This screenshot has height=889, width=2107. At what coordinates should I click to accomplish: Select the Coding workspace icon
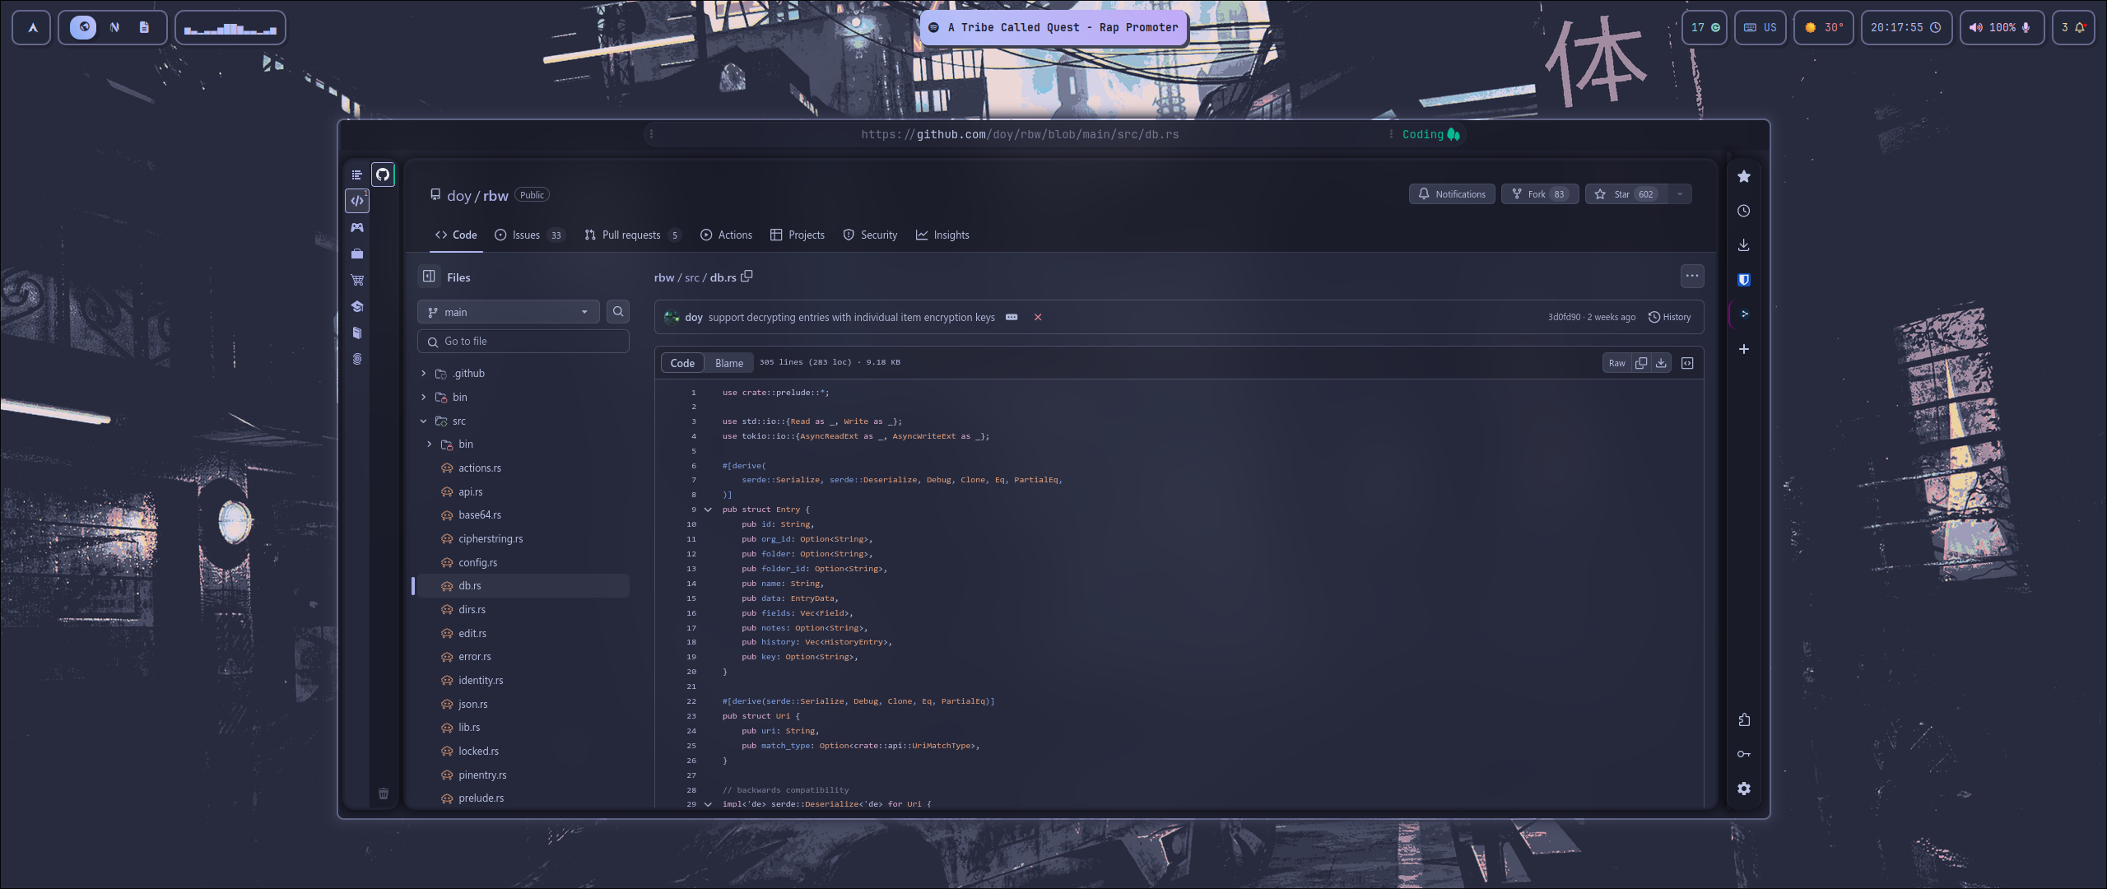(x=357, y=200)
